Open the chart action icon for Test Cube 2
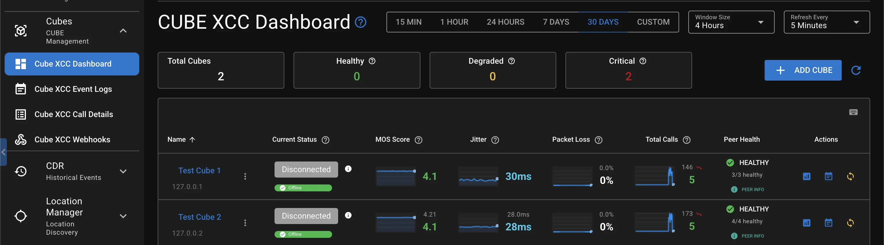Viewport: 884px width, 245px height. click(x=806, y=223)
